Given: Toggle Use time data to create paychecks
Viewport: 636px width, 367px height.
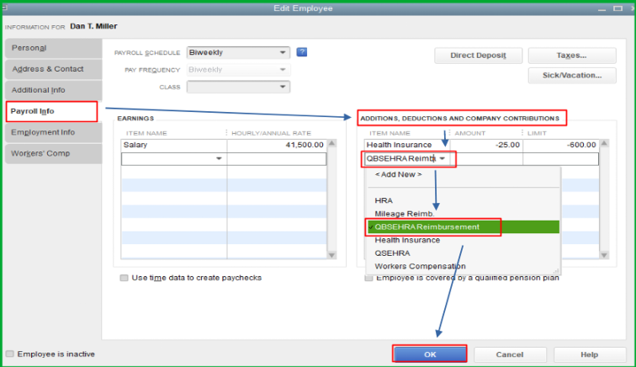Looking at the screenshot, I should [125, 278].
